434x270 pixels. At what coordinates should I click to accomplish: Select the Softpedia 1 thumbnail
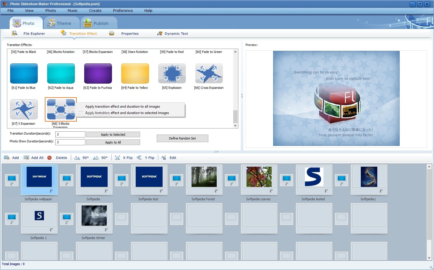click(39, 218)
